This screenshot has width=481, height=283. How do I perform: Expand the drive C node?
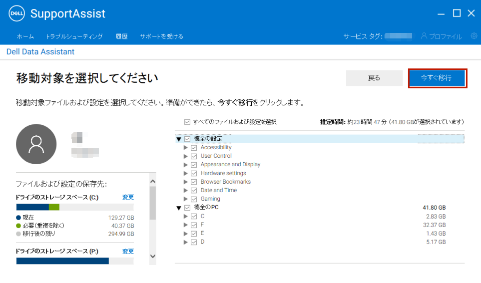[x=186, y=216]
